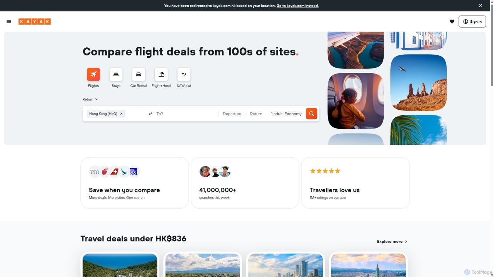
Task: Expand the Return trip type dropdown
Action: pyautogui.click(x=90, y=99)
